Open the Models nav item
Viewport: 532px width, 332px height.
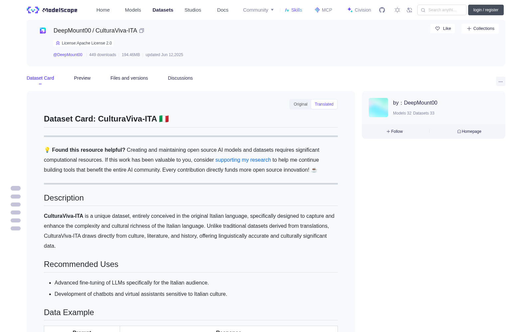pyautogui.click(x=133, y=10)
